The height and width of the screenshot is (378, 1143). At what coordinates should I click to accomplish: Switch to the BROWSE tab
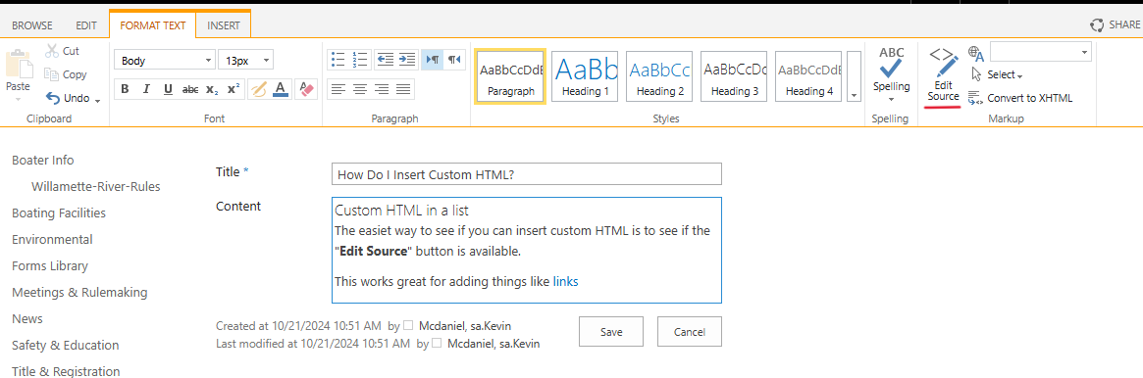[32, 24]
